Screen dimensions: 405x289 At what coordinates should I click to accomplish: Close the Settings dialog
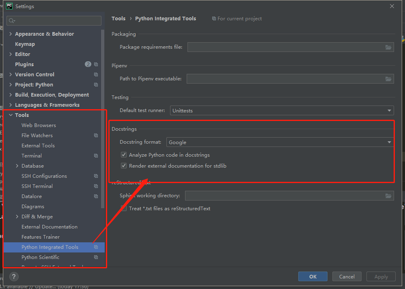point(392,6)
